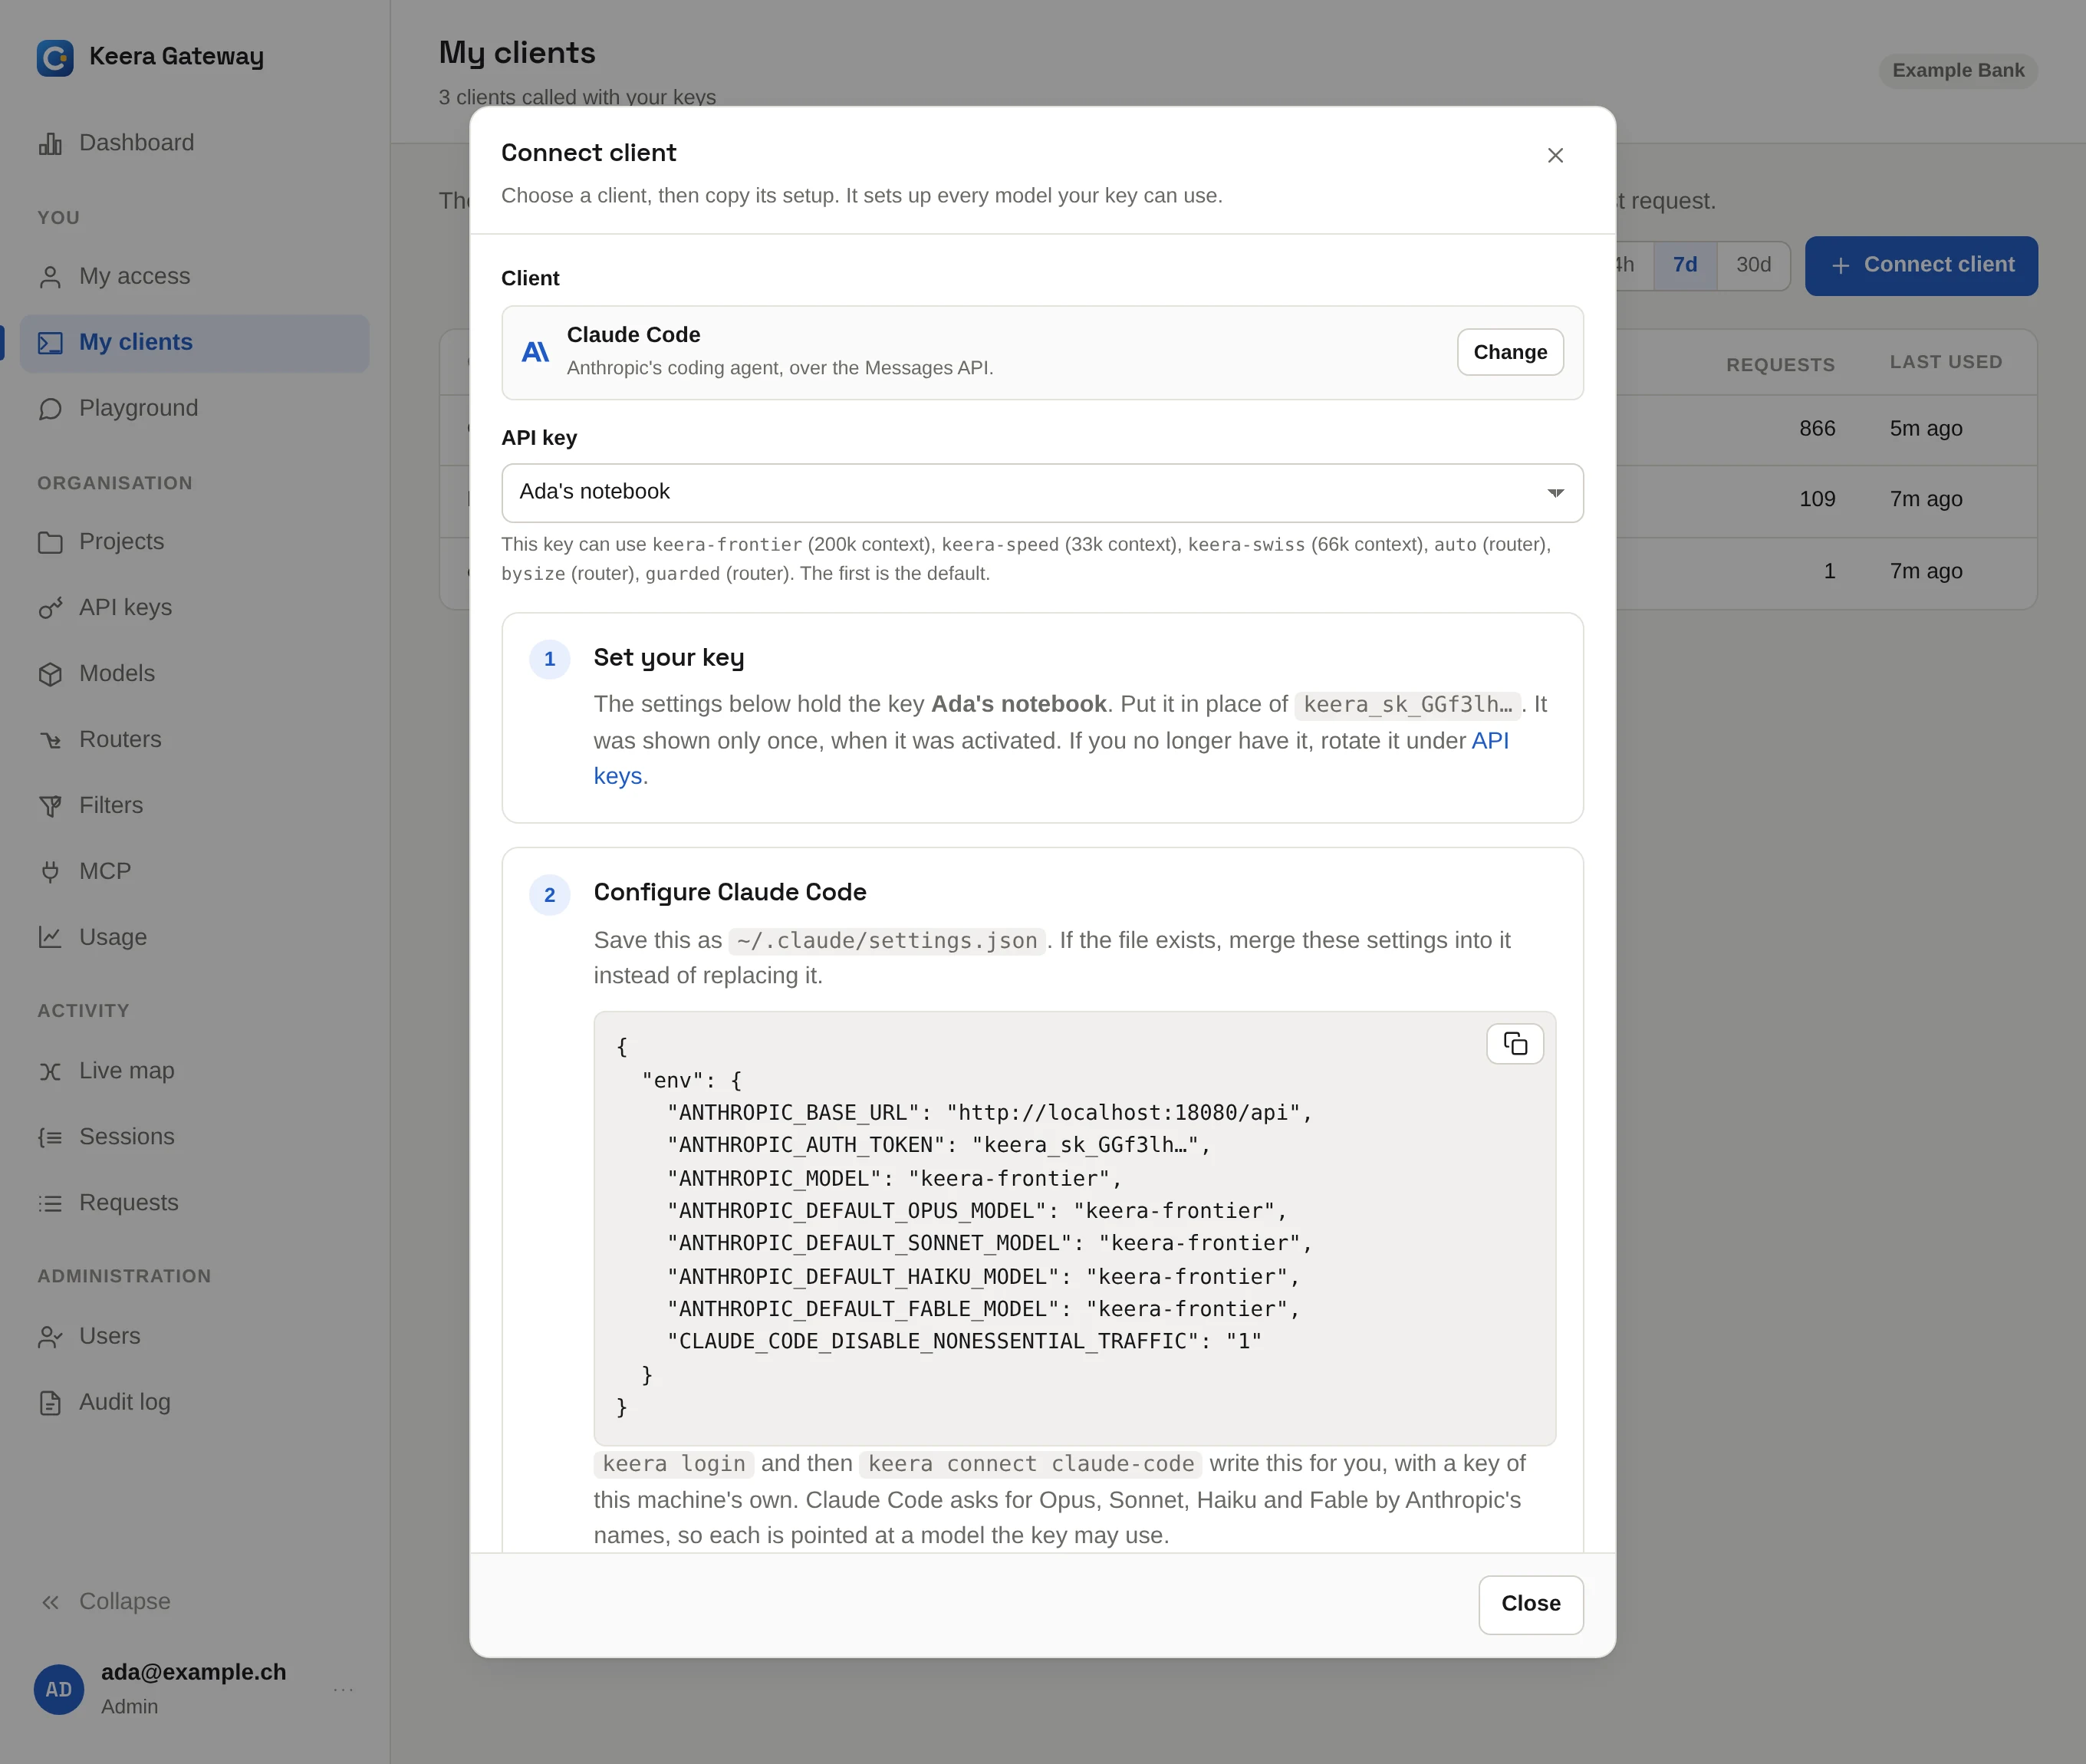Click the Requests list icon
Screen dimensions: 2086x1764
click(x=50, y=1203)
